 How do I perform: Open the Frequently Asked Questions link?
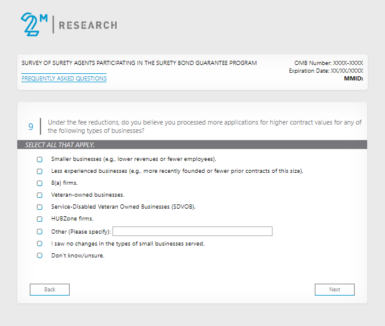[x=64, y=79]
